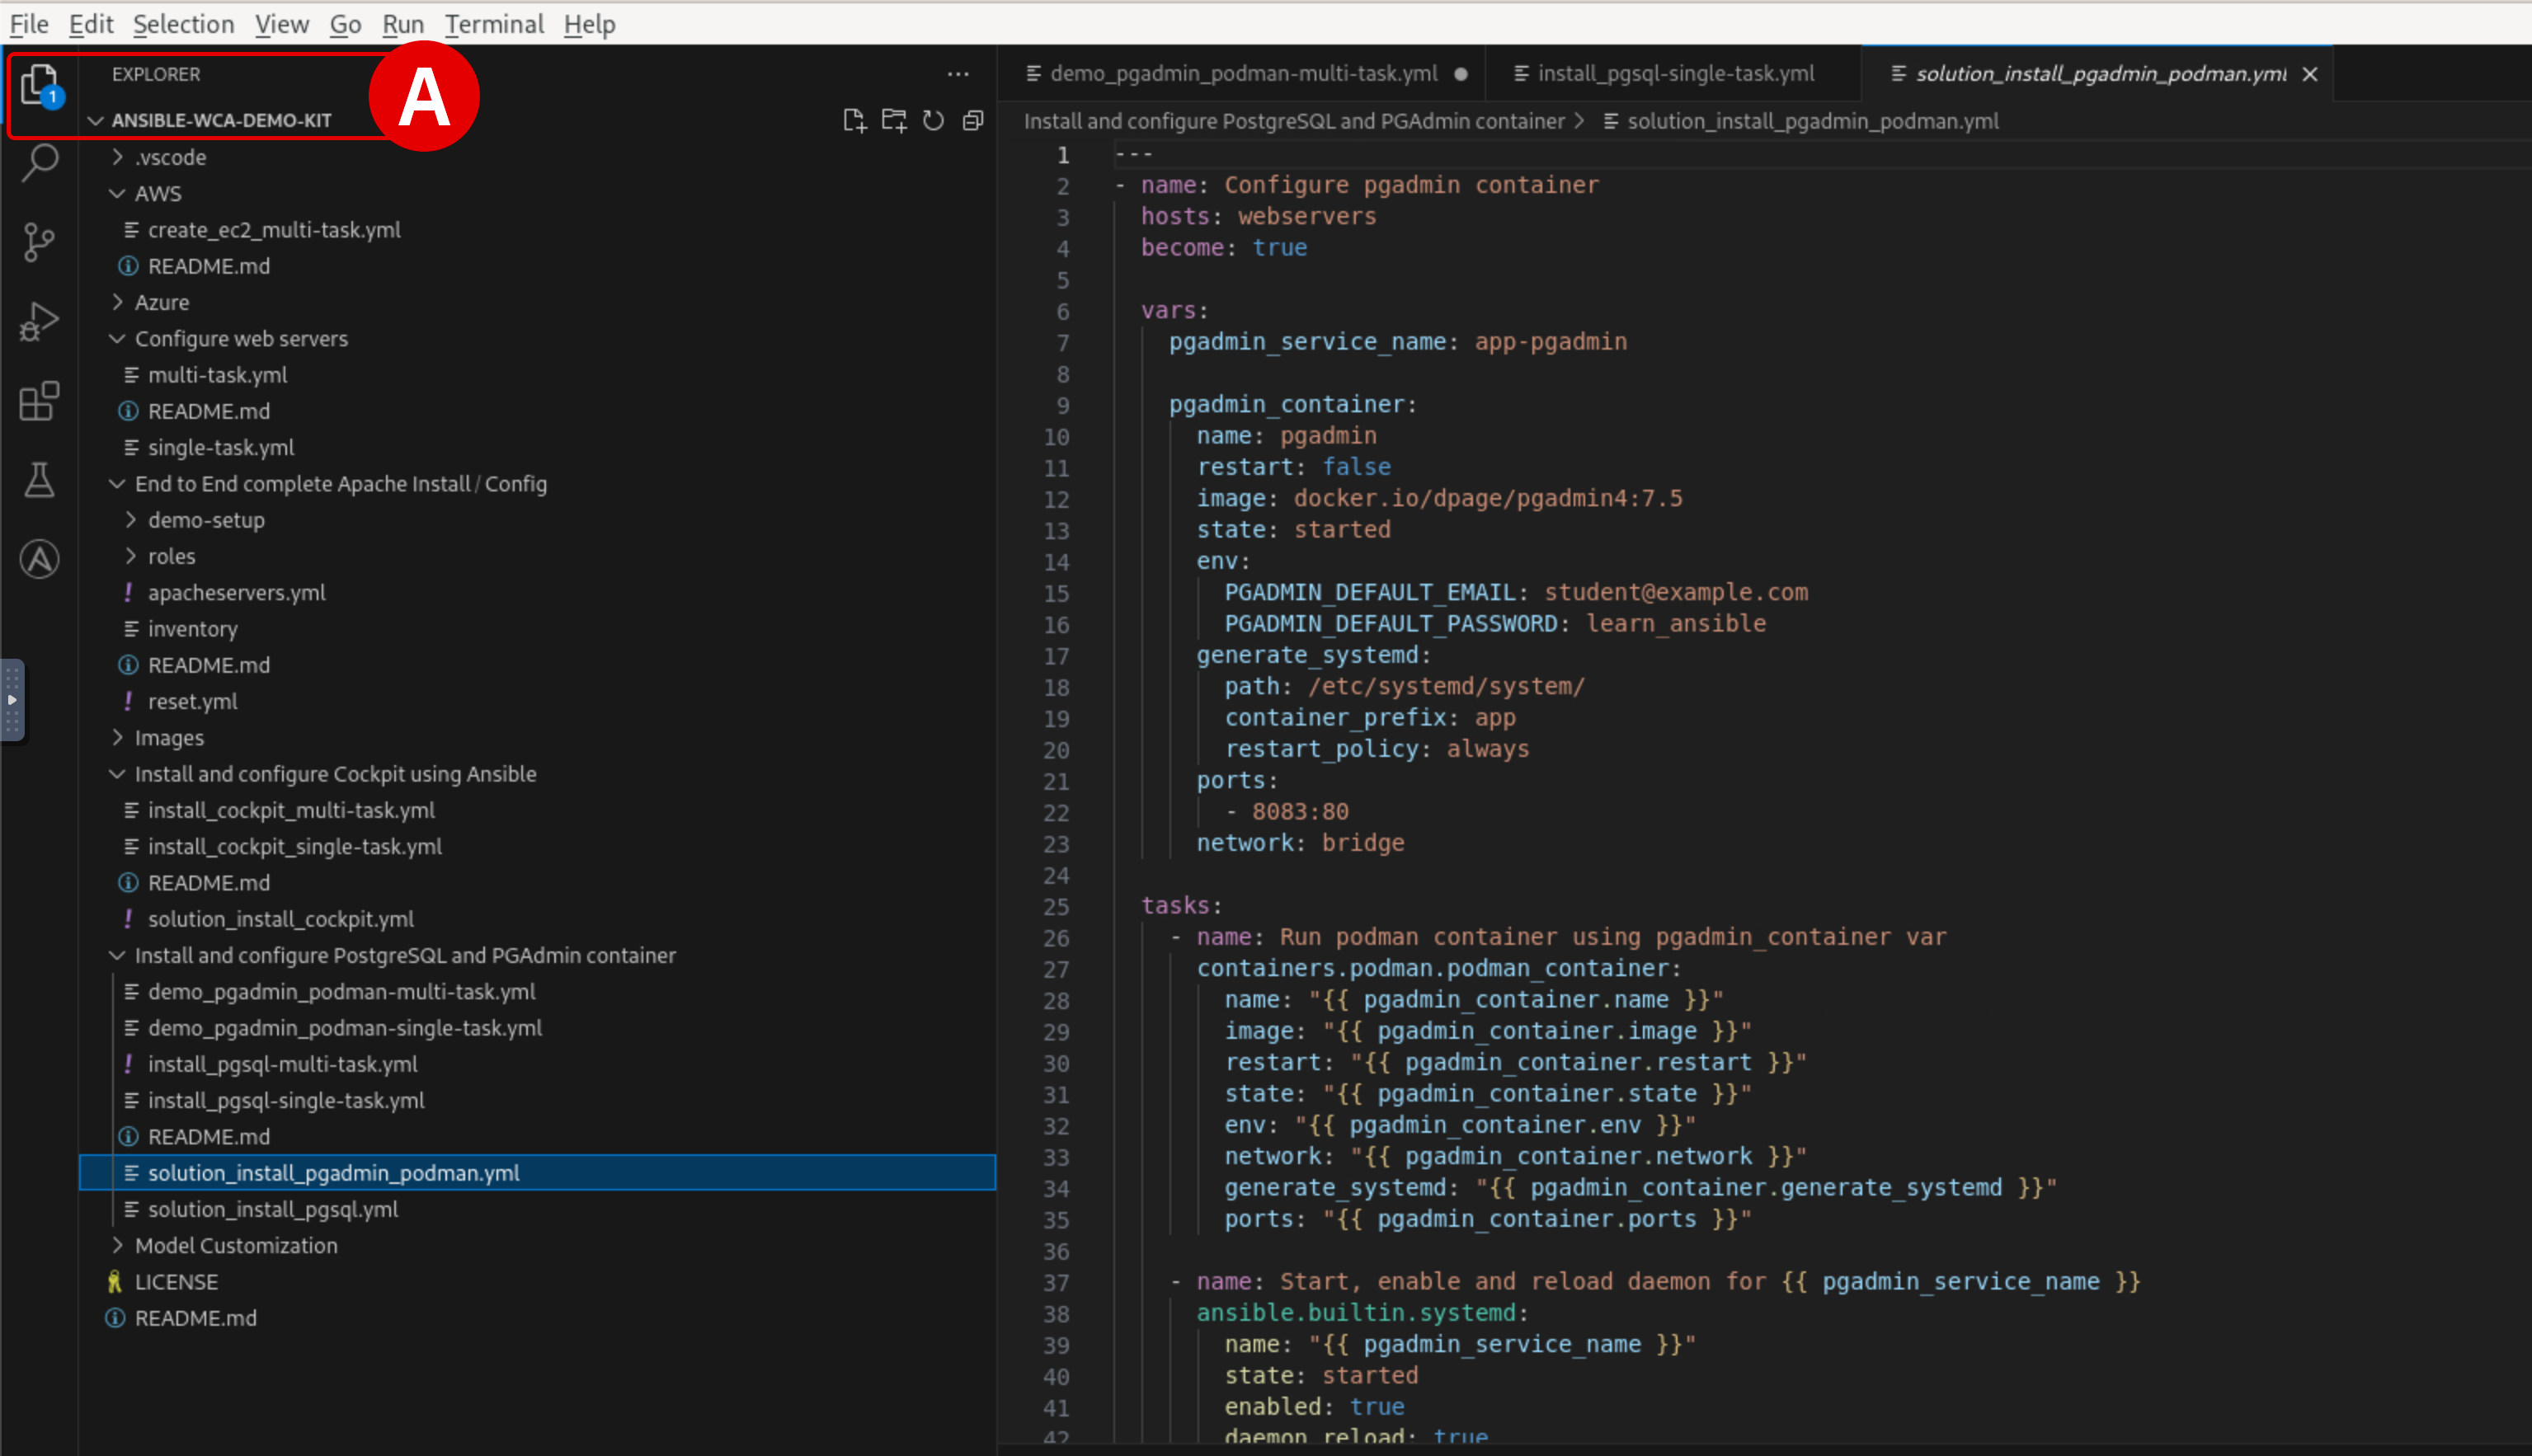The height and width of the screenshot is (1456, 2532).
Task: Open solution_install_cockpit.yml in the file tree
Action: click(x=280, y=918)
